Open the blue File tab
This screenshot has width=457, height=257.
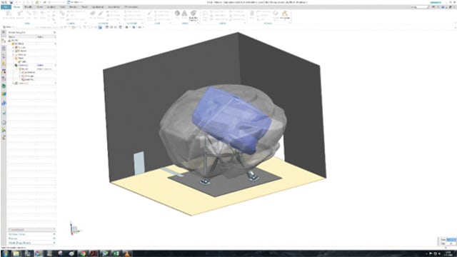coord(6,7)
